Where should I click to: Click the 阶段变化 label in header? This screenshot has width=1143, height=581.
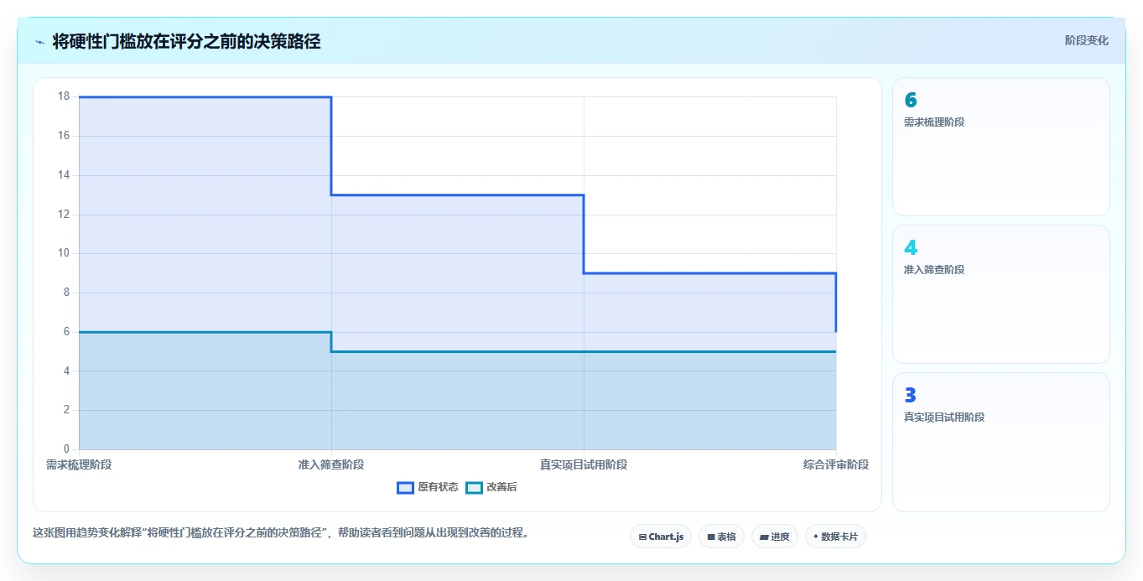[1086, 40]
